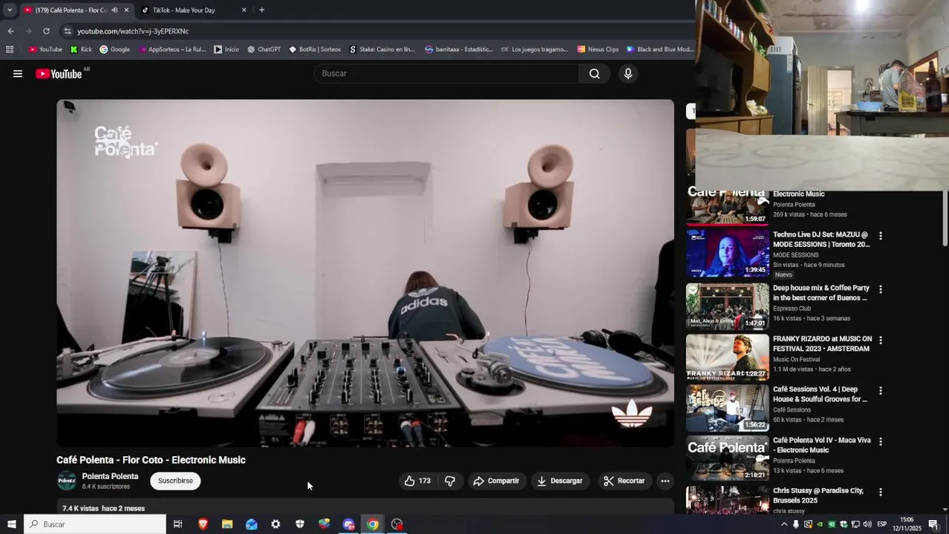Close the TikTok tab
The image size is (949, 534).
pyautogui.click(x=244, y=10)
